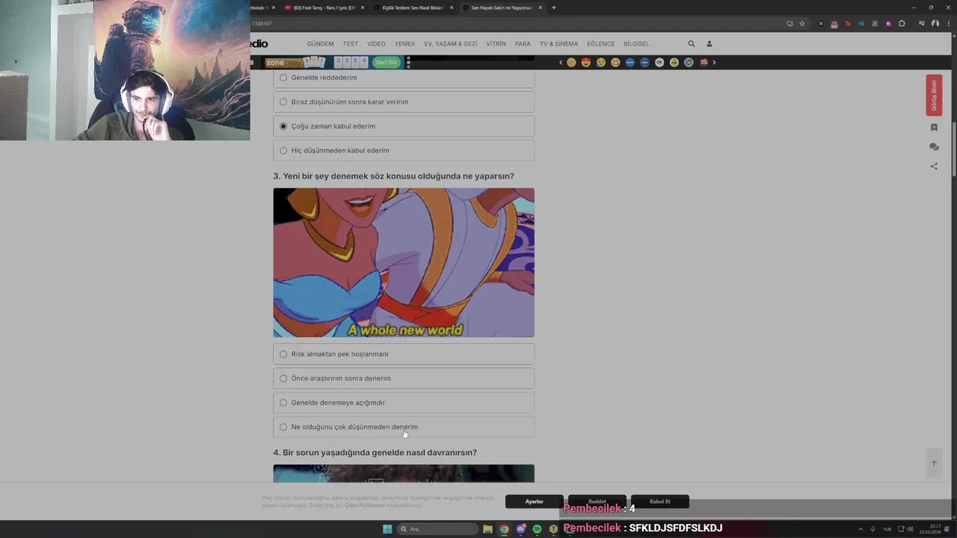Viewport: 957px width, 538px height.
Task: Click the bookmark star icon in address bar
Action: click(x=802, y=24)
